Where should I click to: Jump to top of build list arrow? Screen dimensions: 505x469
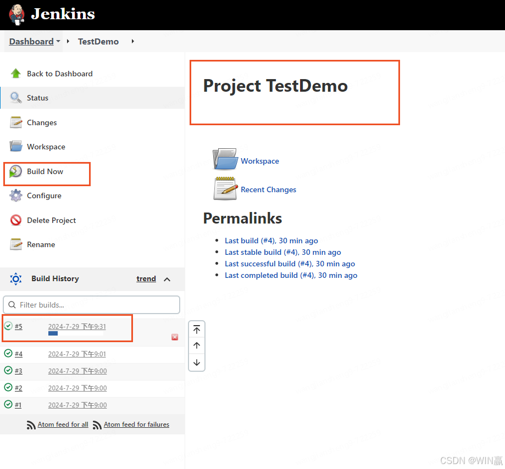[x=197, y=330]
